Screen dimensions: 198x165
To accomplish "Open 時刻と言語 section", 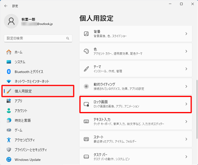I will click(38, 120).
